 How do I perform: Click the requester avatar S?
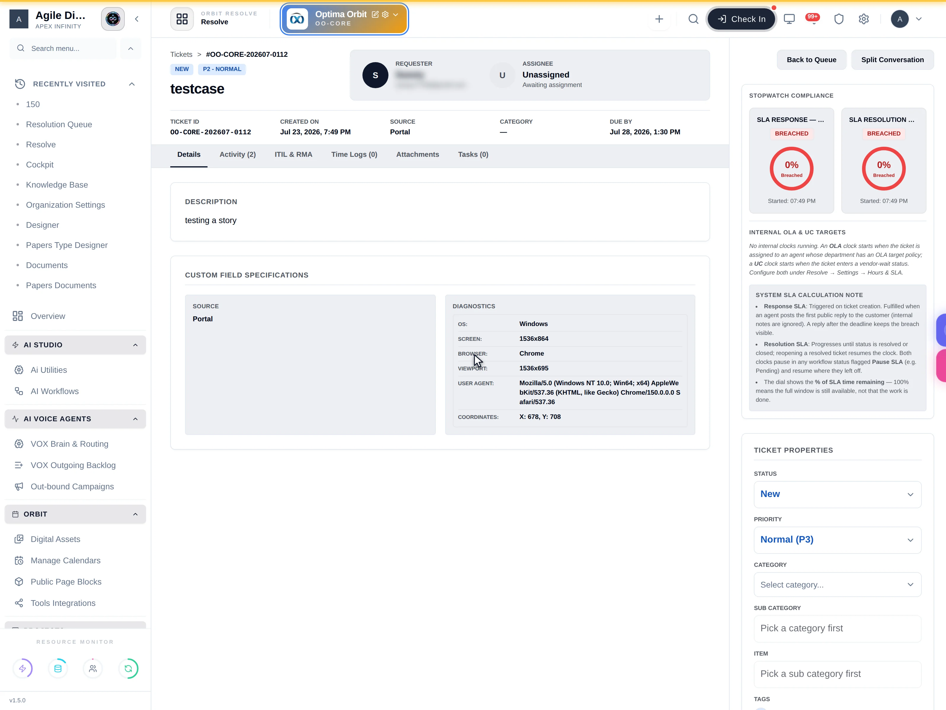click(375, 75)
